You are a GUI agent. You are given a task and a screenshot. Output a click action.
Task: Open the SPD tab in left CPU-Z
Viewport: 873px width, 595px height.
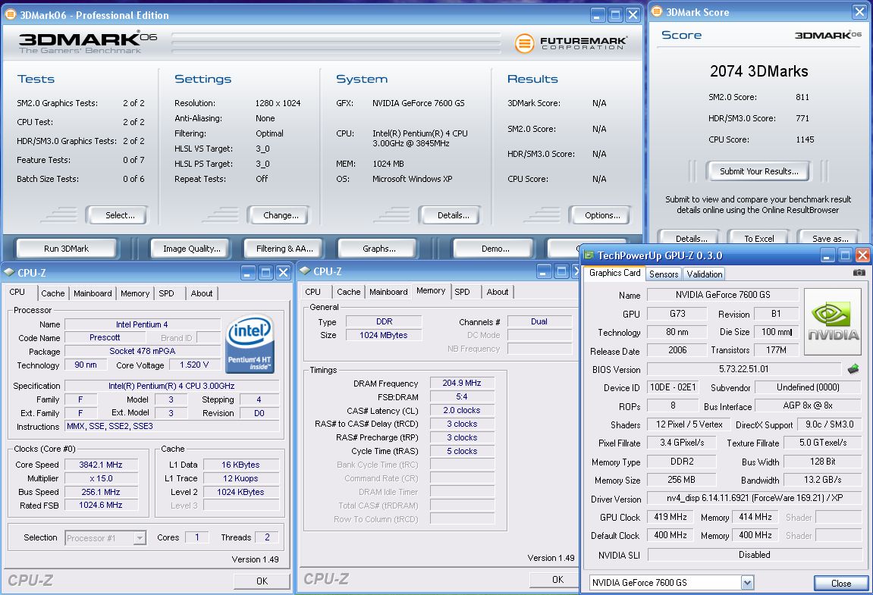click(166, 293)
